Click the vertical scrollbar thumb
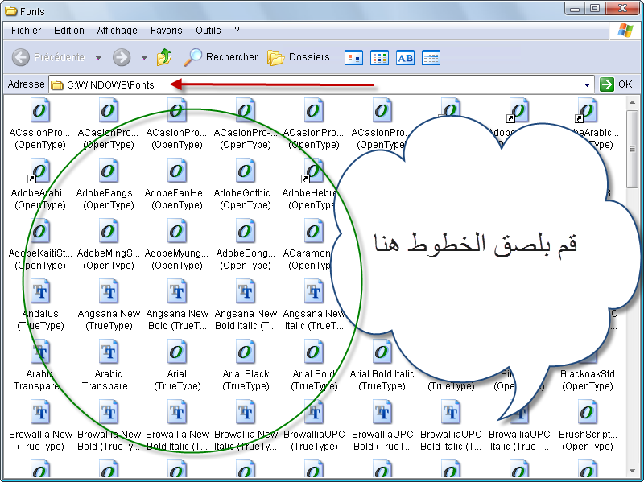Viewport: 644px width, 482px height. [x=632, y=150]
